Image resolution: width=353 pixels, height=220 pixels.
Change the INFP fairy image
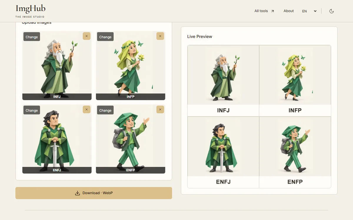(x=105, y=37)
